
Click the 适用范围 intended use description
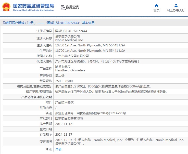pyautogui.click(x=111, y=92)
